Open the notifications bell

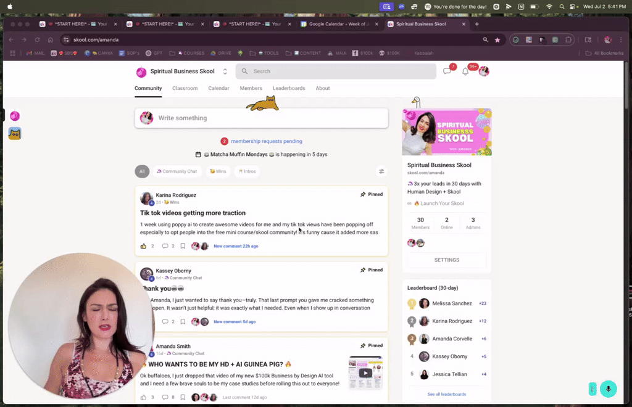[x=465, y=72]
